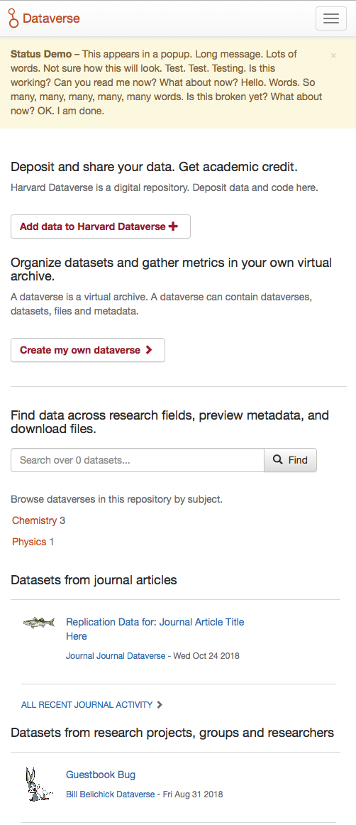The height and width of the screenshot is (825, 356).
Task: Focus the Search over datasets field
Action: point(138,460)
